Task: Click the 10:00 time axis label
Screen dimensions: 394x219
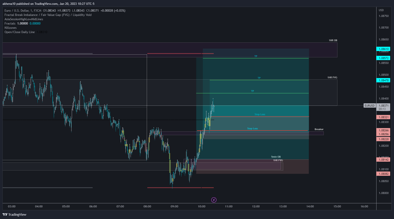Action: [x=202, y=206]
